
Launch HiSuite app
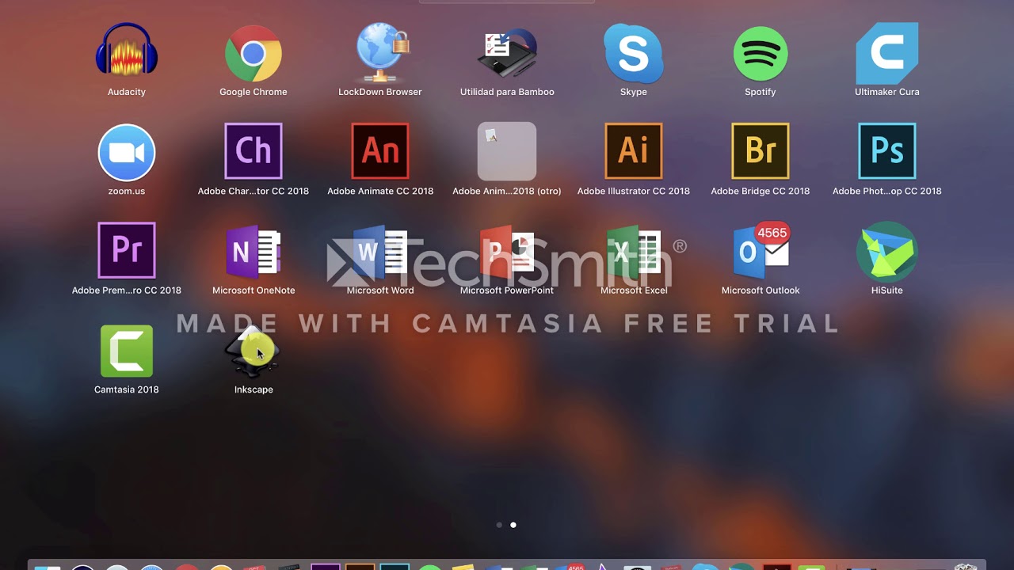(887, 252)
